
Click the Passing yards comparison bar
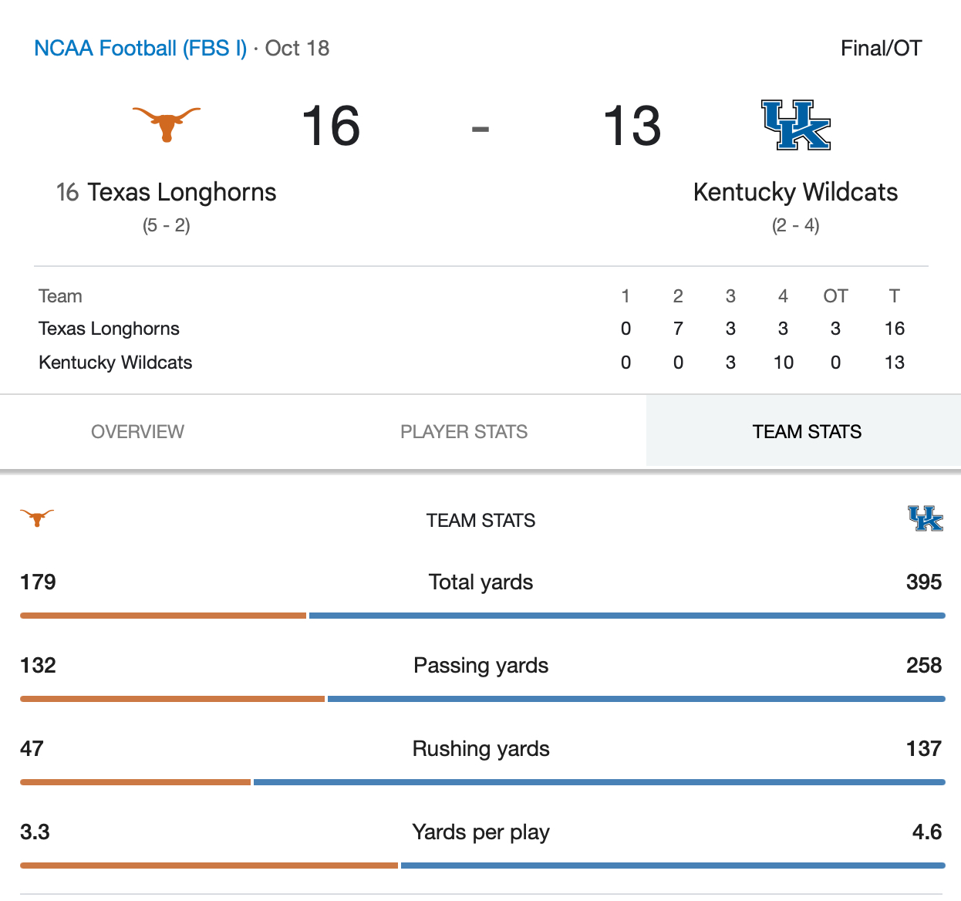click(x=482, y=699)
